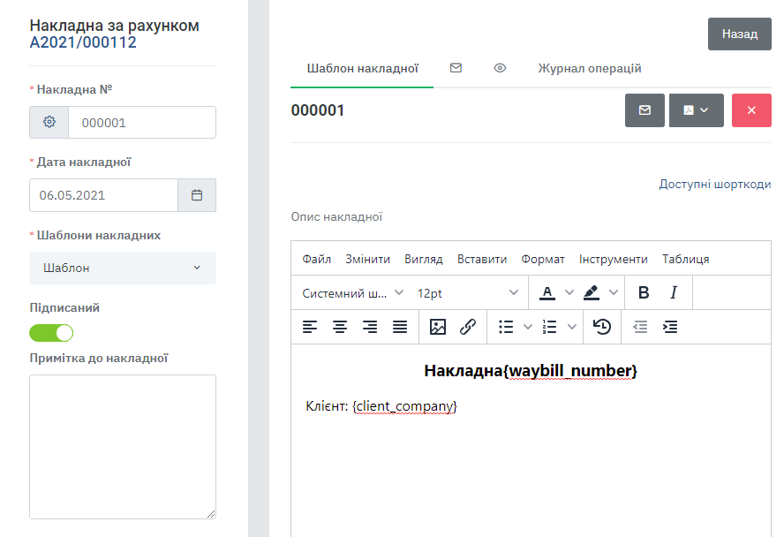The height and width of the screenshot is (537, 784).
Task: Switch to Журнал операцій tab
Action: pos(589,68)
